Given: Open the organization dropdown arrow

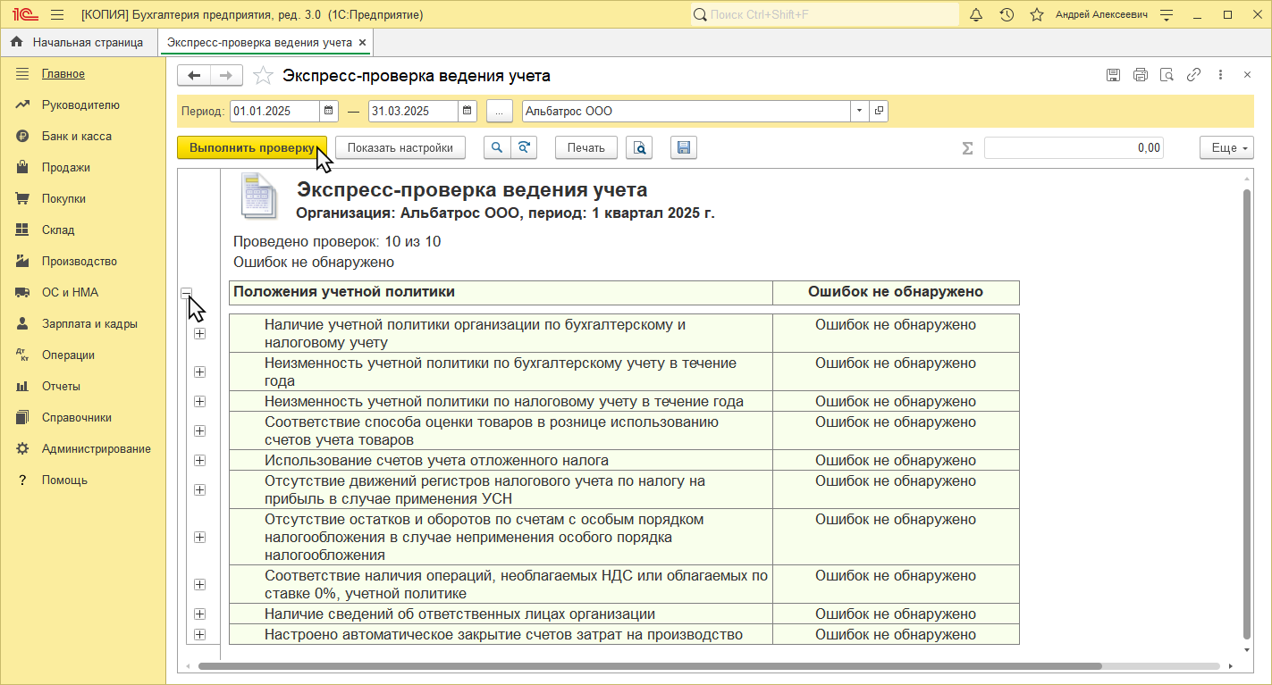Looking at the screenshot, I should click(x=859, y=112).
